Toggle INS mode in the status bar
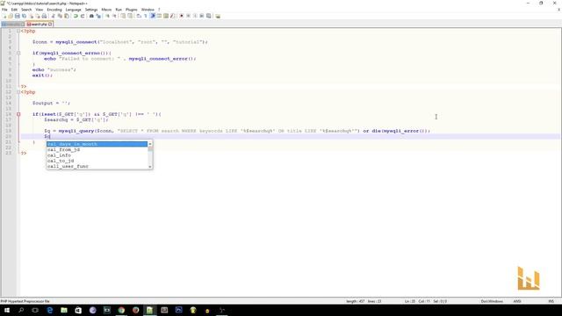This screenshot has height=316, width=562. click(x=551, y=301)
